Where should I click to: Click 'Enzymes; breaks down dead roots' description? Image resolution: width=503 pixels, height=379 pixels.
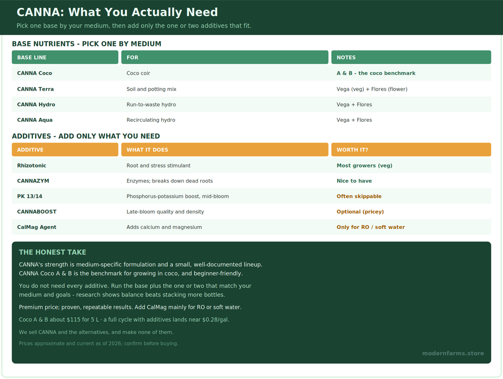coord(170,181)
